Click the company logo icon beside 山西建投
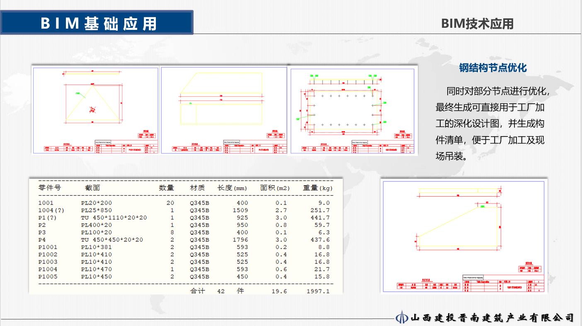 point(401,317)
